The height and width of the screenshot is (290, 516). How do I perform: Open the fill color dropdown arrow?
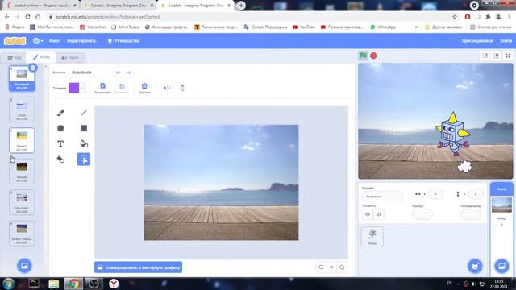[81, 88]
